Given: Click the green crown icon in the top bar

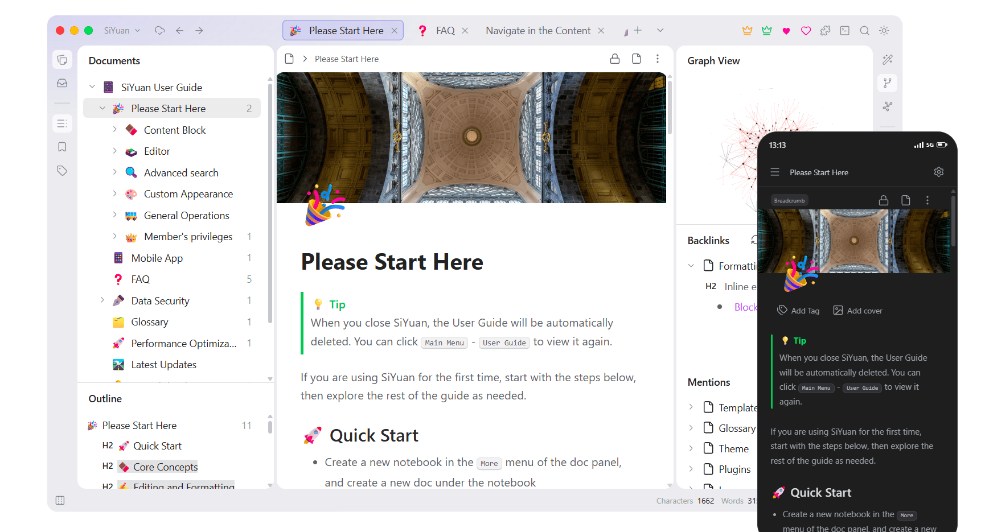Looking at the screenshot, I should click(767, 31).
